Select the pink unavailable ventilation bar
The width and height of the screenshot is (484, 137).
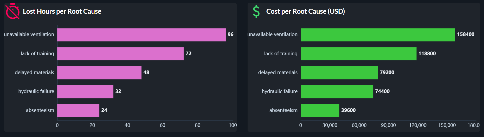(141, 35)
